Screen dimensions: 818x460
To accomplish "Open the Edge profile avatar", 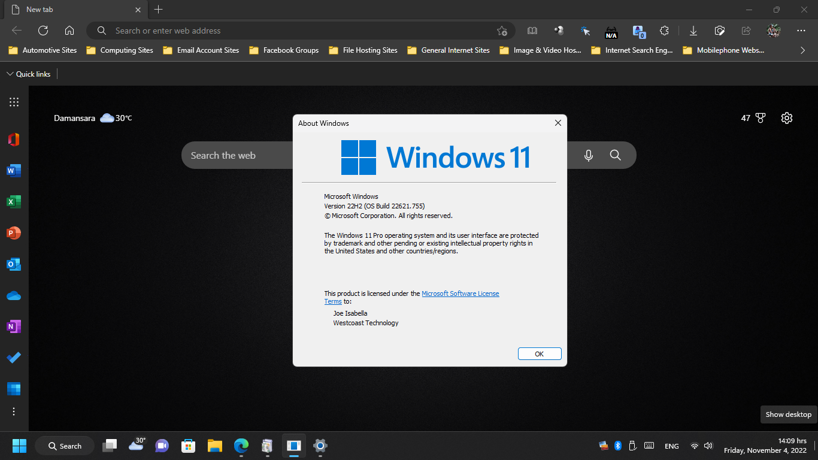I will (773, 31).
